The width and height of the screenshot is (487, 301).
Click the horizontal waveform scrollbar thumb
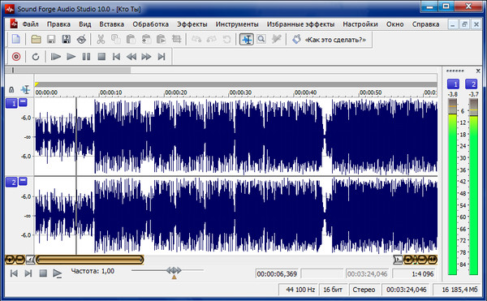tap(90, 260)
